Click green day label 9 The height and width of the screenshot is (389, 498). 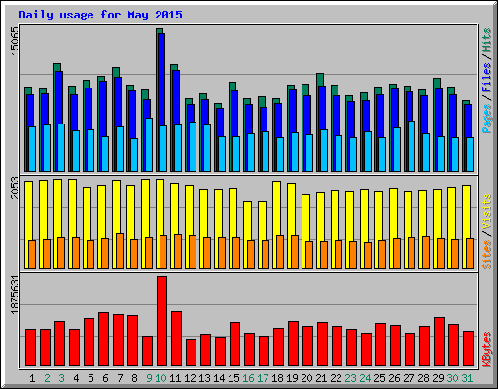pyautogui.click(x=149, y=378)
